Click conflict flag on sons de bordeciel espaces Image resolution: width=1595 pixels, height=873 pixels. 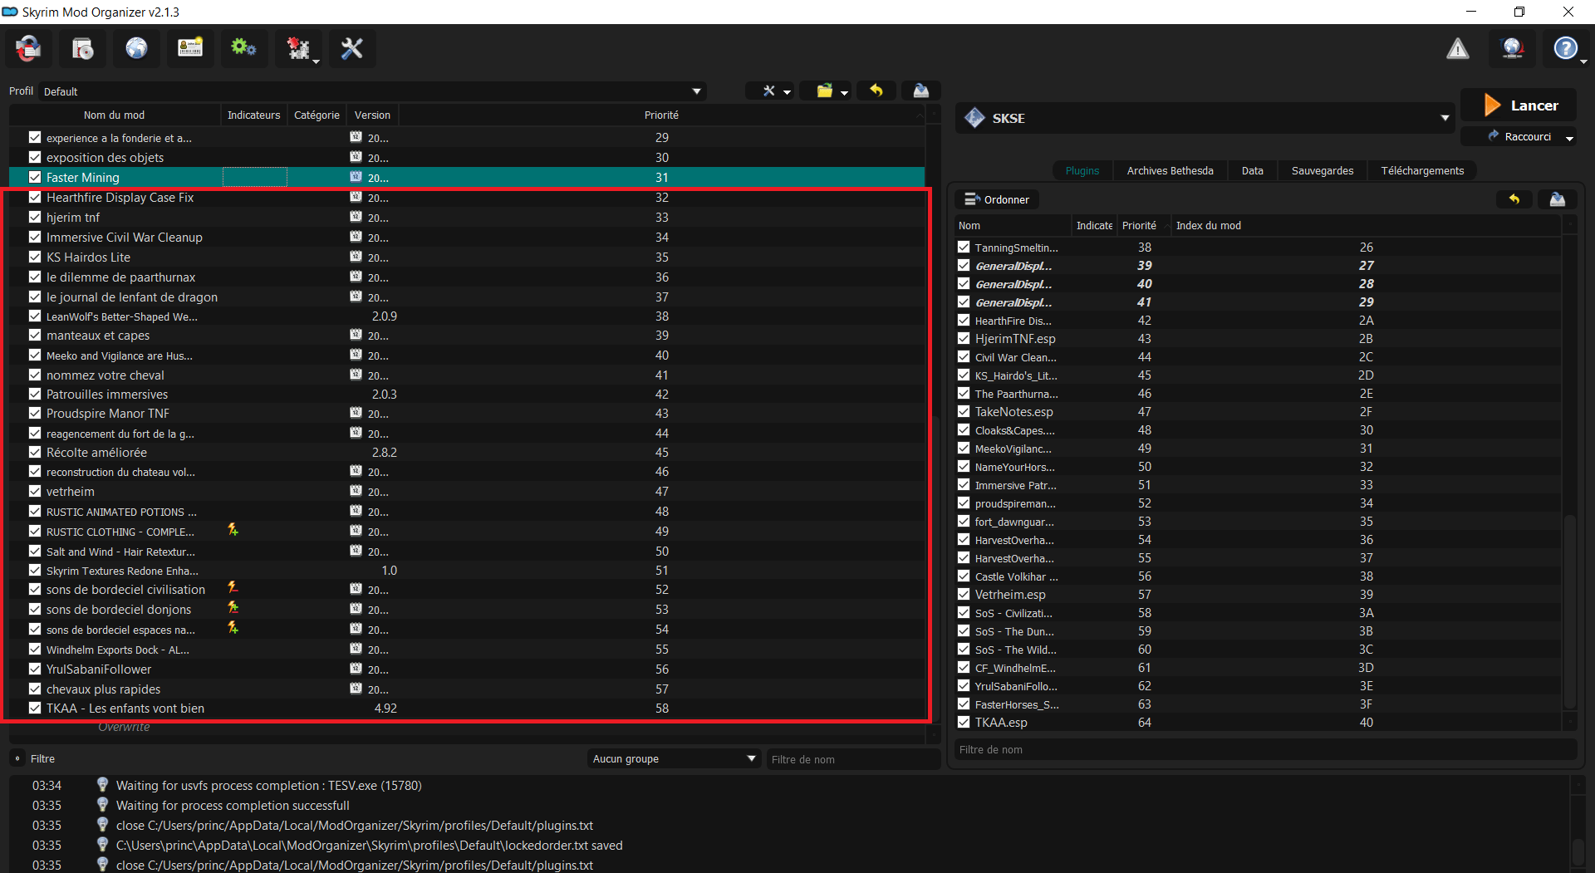click(x=233, y=628)
